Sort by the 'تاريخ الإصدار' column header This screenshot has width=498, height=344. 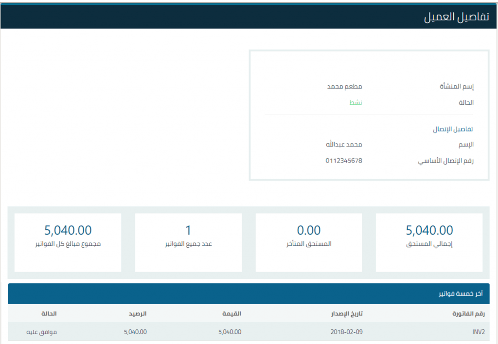351,314
